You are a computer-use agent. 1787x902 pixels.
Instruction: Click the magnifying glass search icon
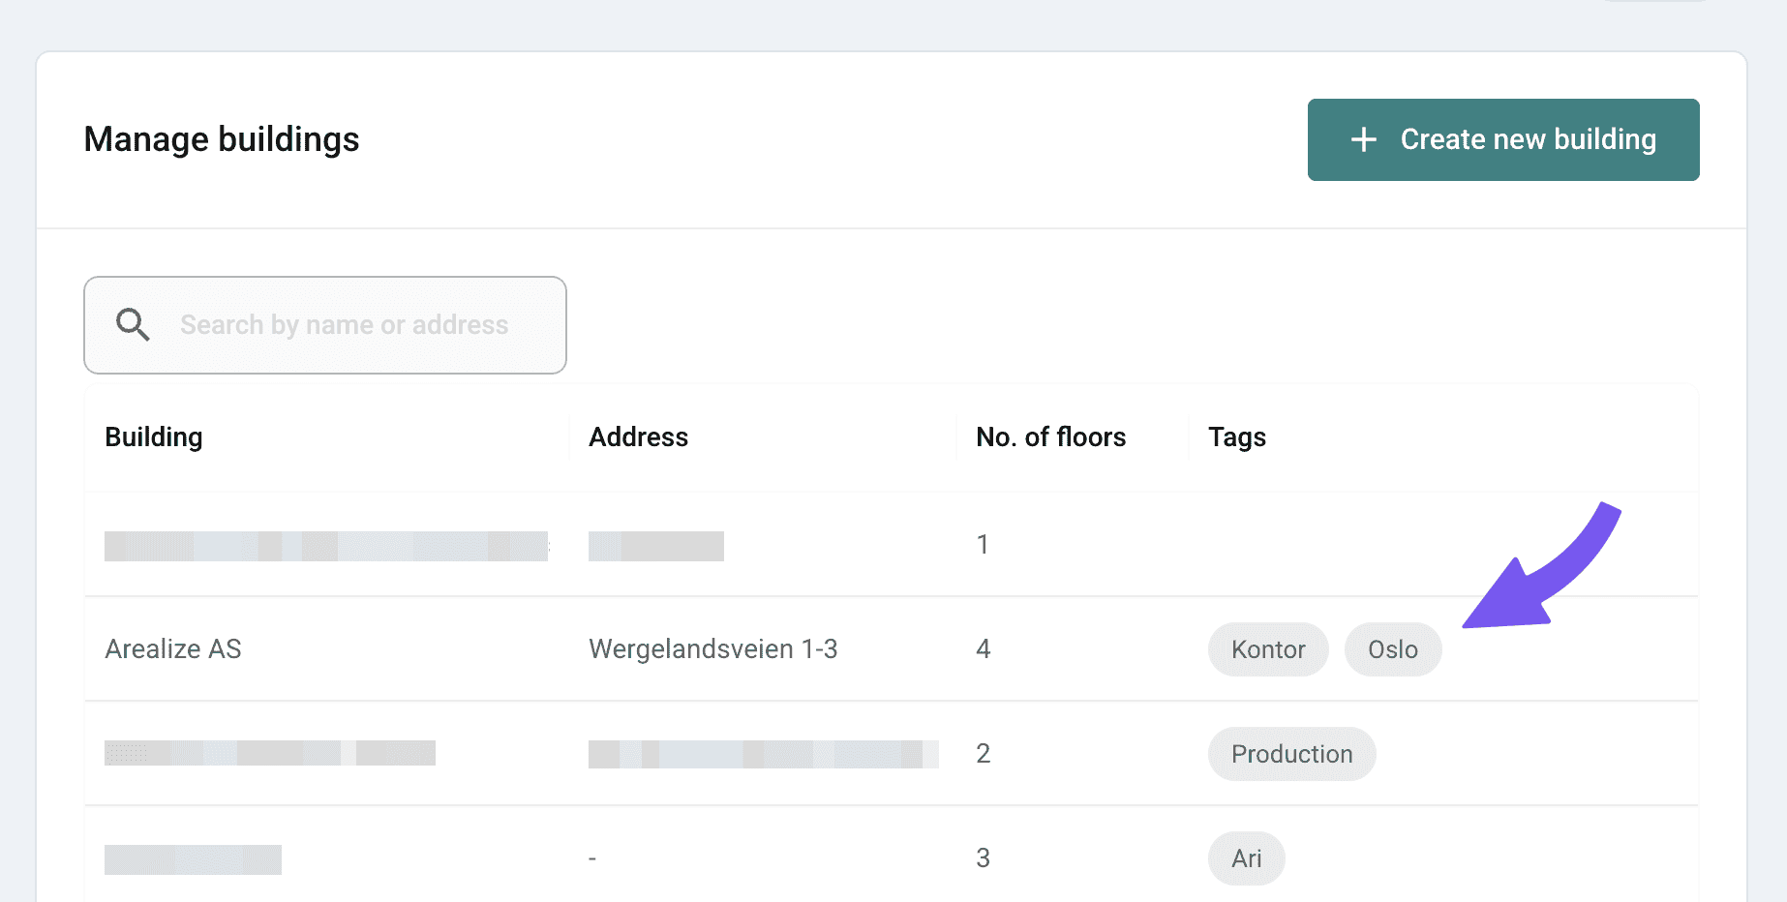(133, 324)
